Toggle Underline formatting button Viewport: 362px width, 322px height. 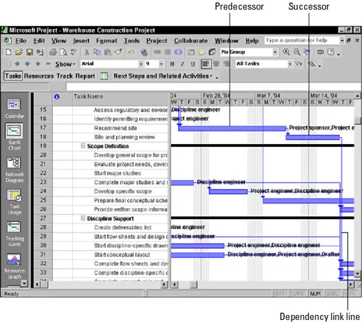coord(193,64)
